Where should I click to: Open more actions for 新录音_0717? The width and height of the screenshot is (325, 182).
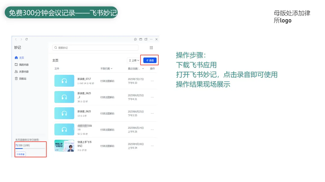tap(152, 81)
